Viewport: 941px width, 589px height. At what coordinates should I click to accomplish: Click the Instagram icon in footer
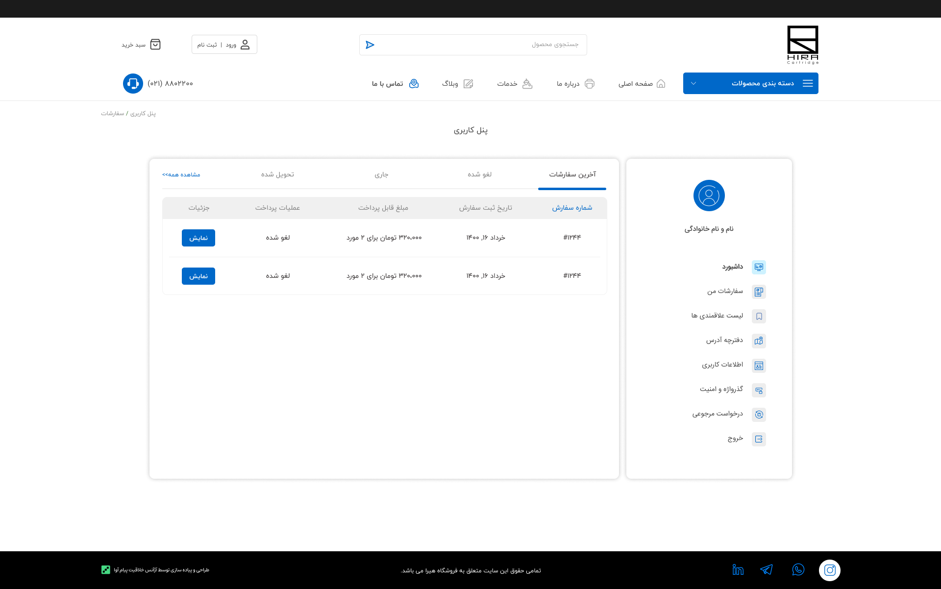[x=829, y=570]
